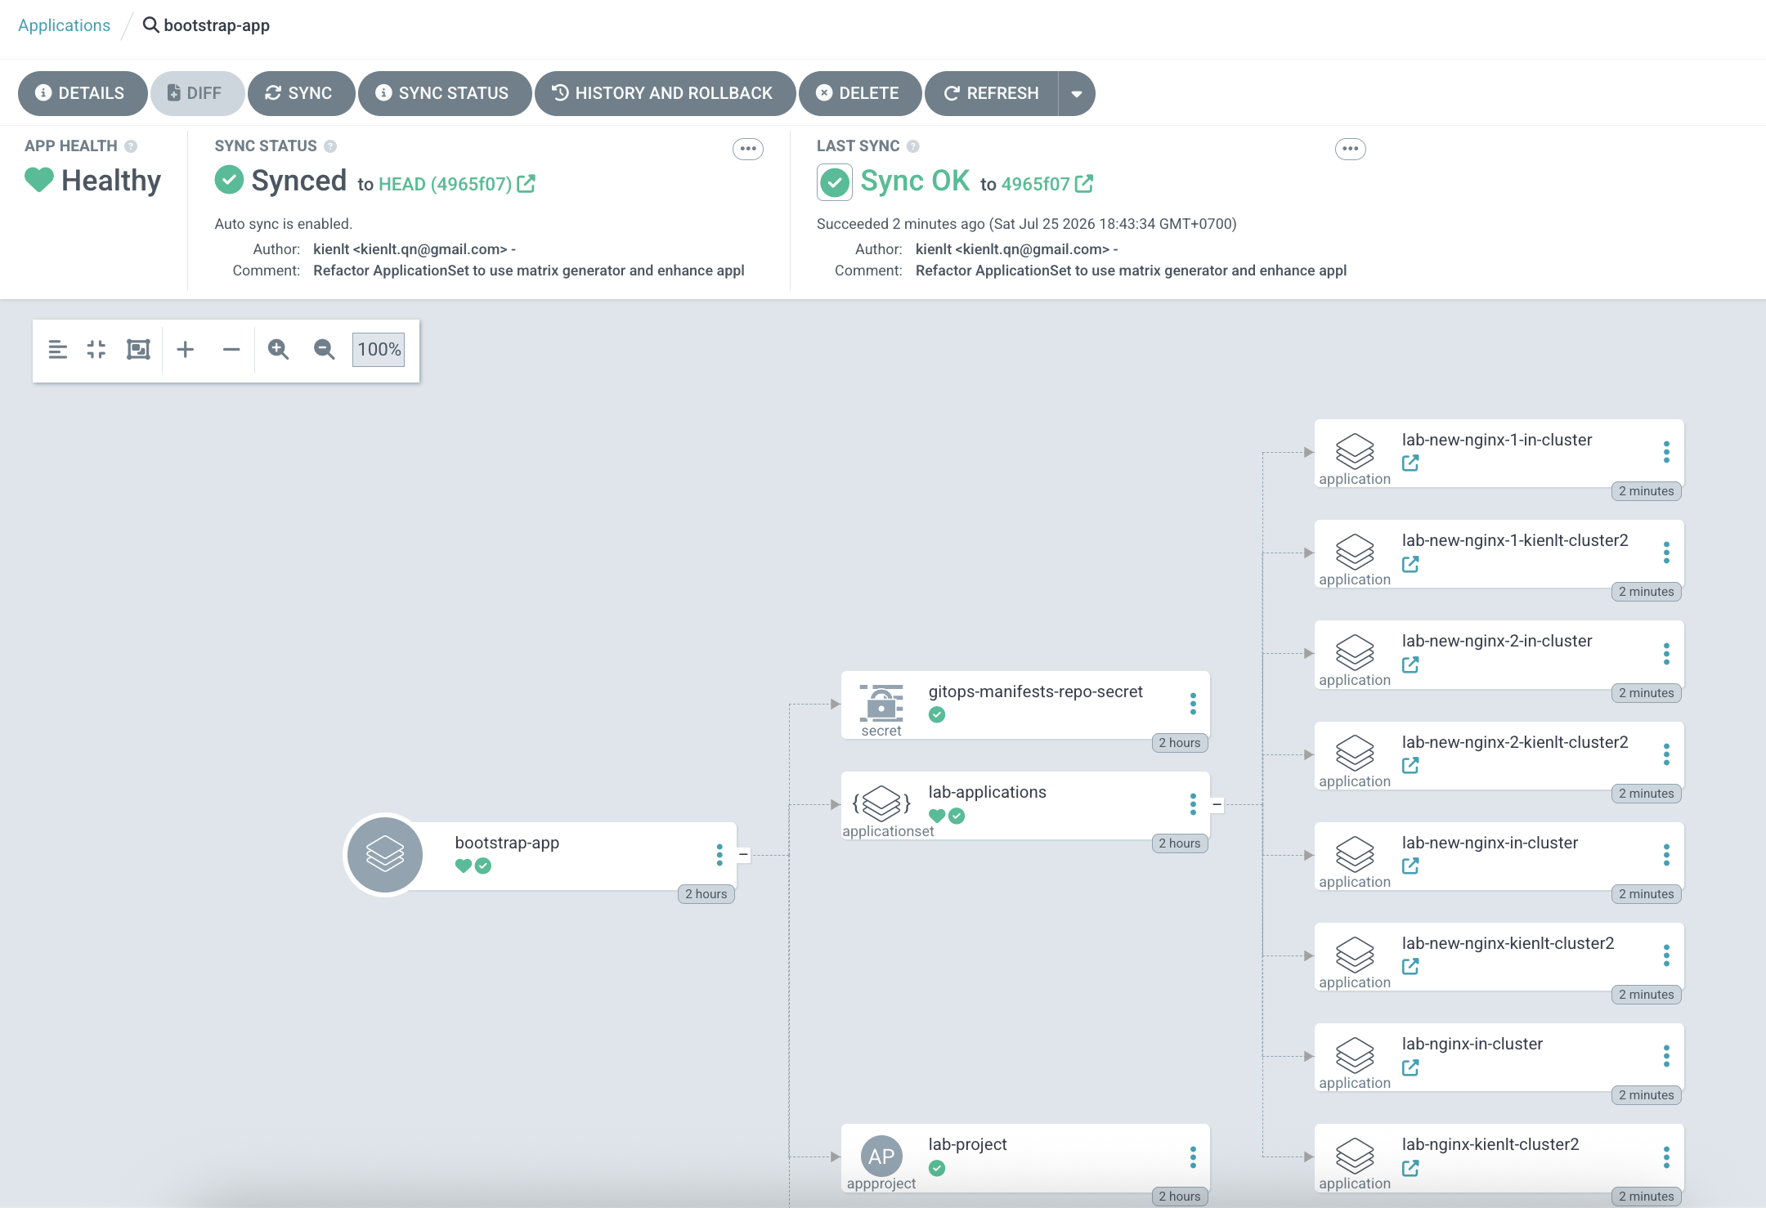Click the compact tree view icon in the graph toolbar

point(57,350)
